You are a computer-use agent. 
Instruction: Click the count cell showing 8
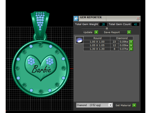point(114,49)
